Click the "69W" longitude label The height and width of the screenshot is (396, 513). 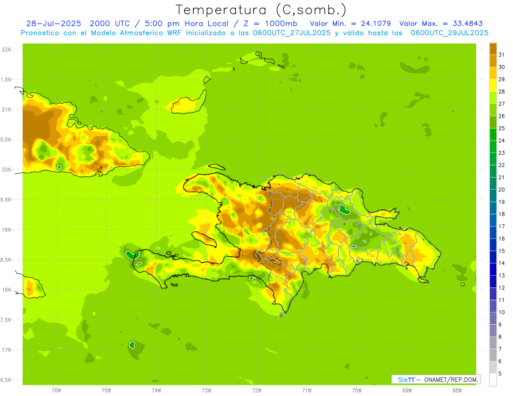[x=407, y=390]
